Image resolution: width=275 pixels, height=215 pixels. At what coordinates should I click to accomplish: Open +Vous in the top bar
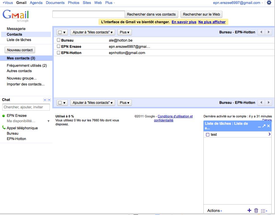8,3
